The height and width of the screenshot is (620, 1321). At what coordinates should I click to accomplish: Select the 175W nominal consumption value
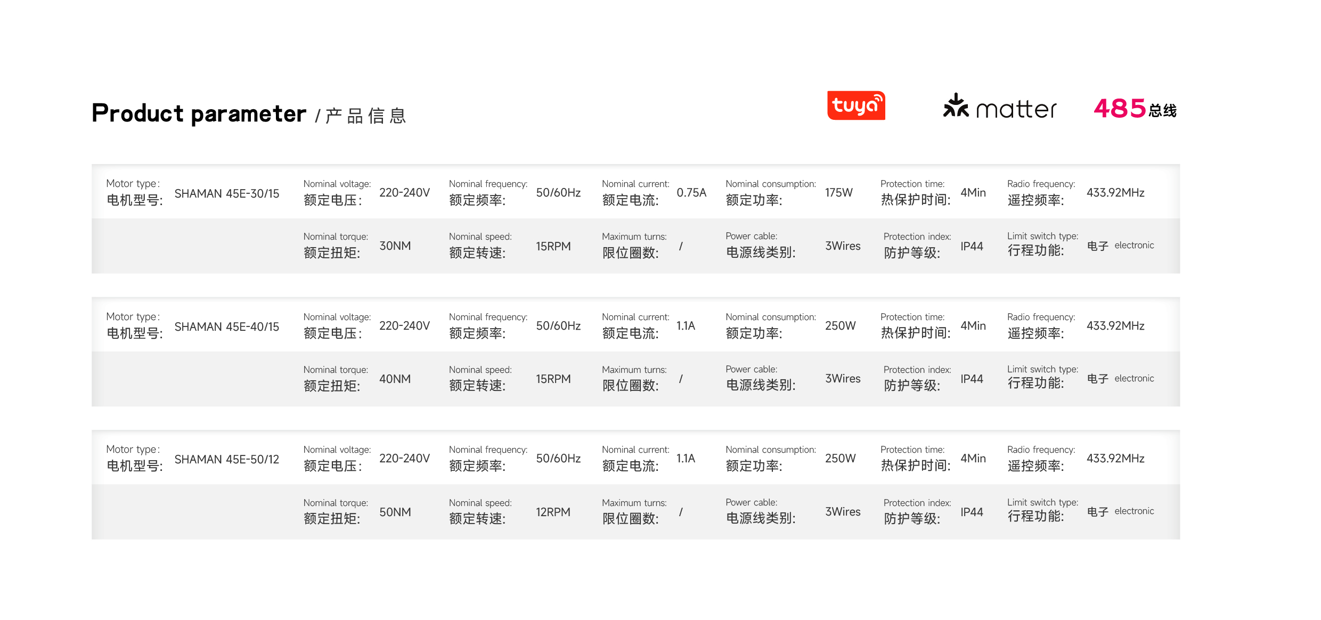click(839, 193)
